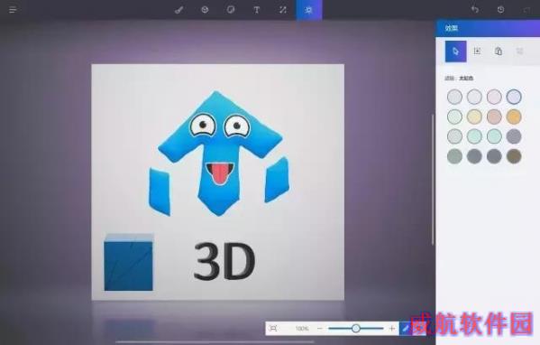Select the Effects tab in top toolbar
540x345 pixels.
click(309, 10)
